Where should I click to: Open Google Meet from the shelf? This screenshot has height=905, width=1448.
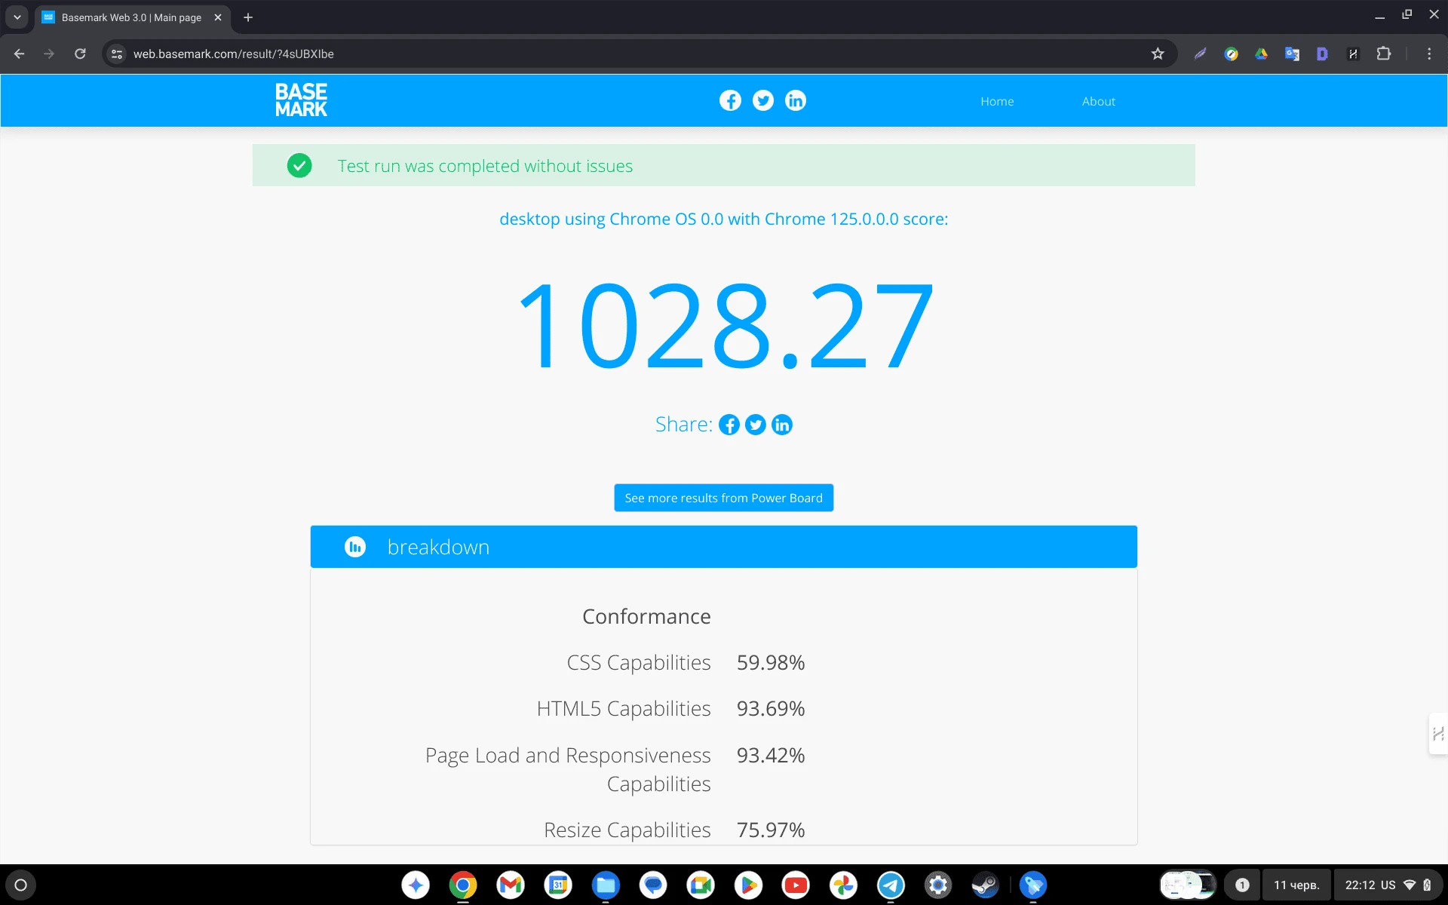pyautogui.click(x=701, y=885)
